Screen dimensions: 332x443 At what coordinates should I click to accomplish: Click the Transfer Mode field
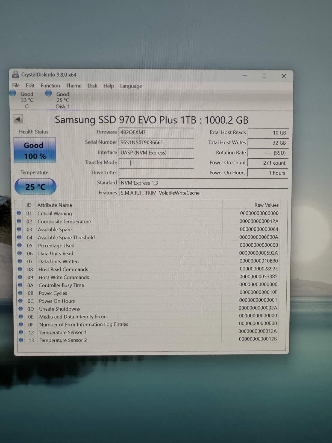156,163
